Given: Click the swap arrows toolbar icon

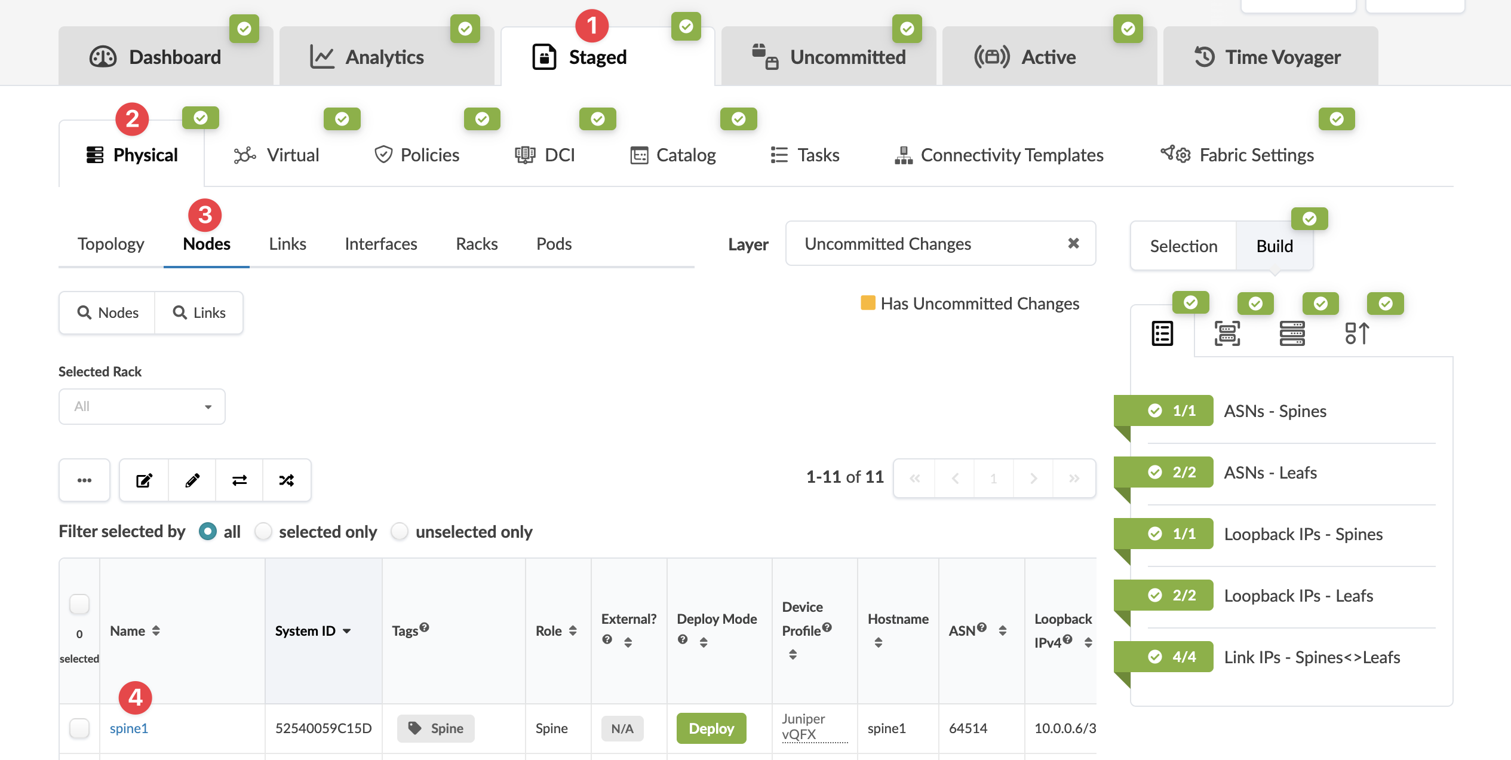Looking at the screenshot, I should point(239,480).
